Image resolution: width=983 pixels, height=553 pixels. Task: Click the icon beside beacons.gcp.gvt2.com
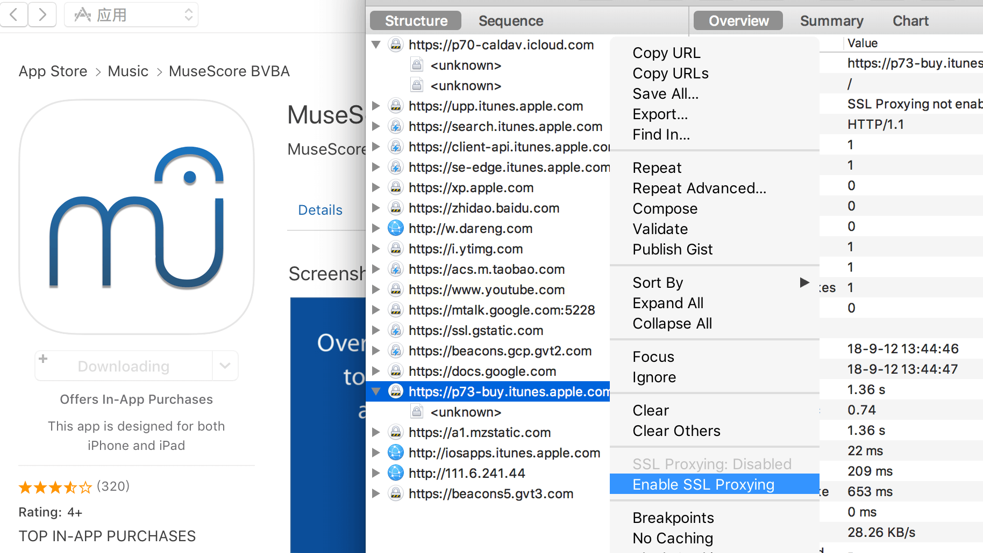[396, 351]
